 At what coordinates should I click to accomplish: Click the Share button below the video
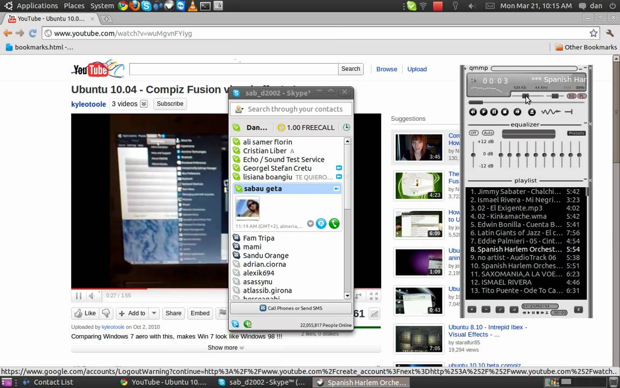click(173, 313)
